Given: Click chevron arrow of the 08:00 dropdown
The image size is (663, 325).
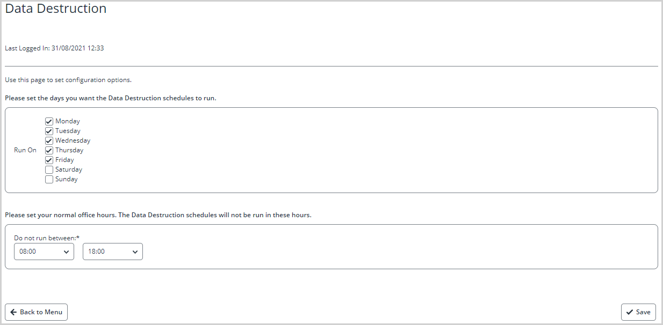Looking at the screenshot, I should click(67, 252).
